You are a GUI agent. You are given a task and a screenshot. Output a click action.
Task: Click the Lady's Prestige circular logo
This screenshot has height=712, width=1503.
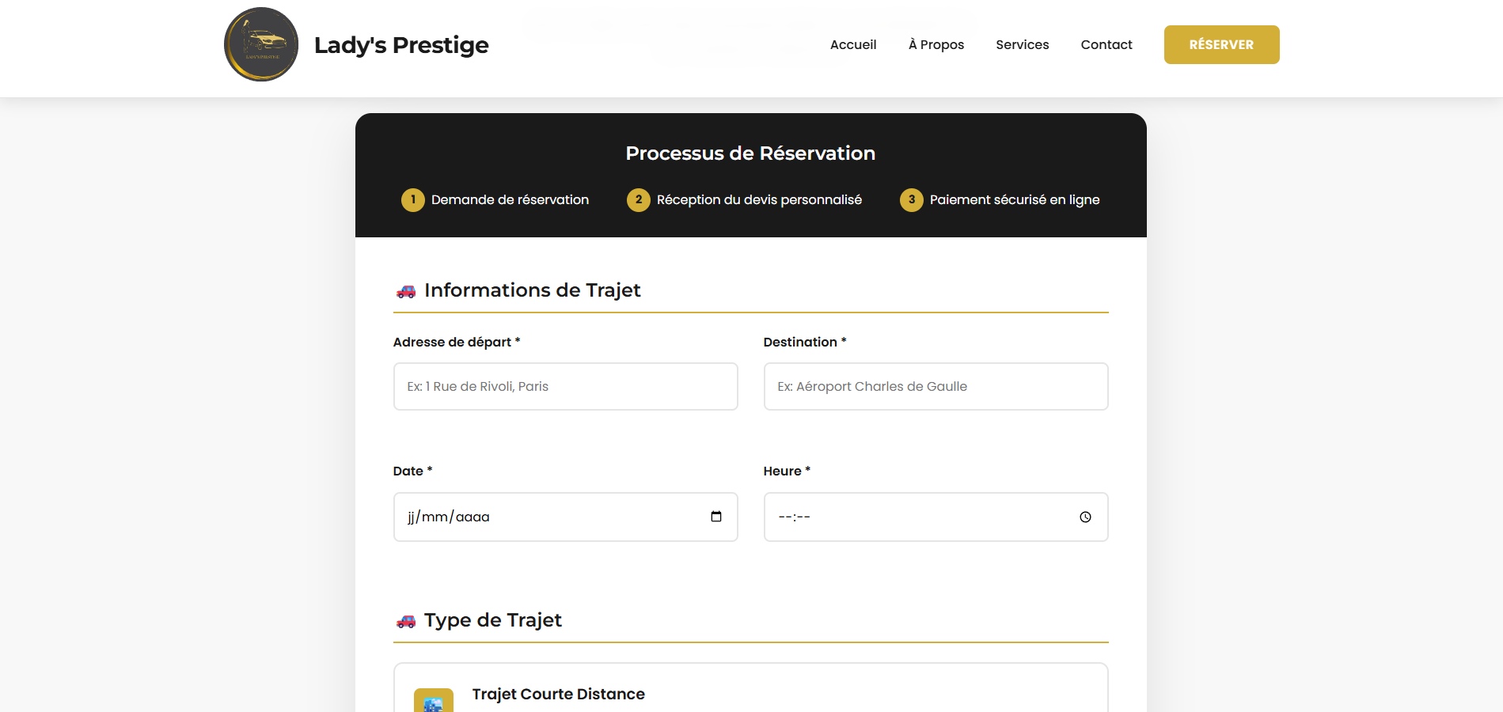click(x=261, y=44)
